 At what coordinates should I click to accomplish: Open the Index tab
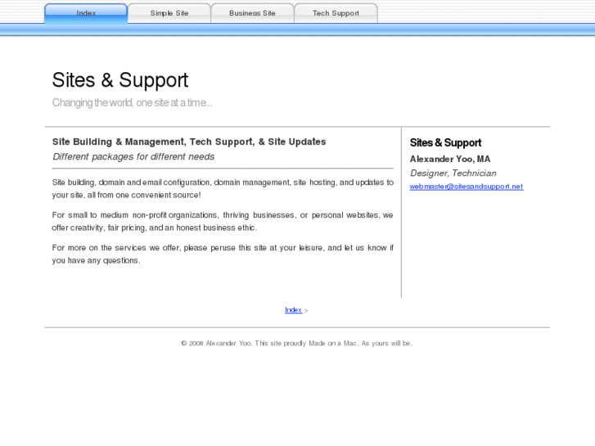coord(86,13)
